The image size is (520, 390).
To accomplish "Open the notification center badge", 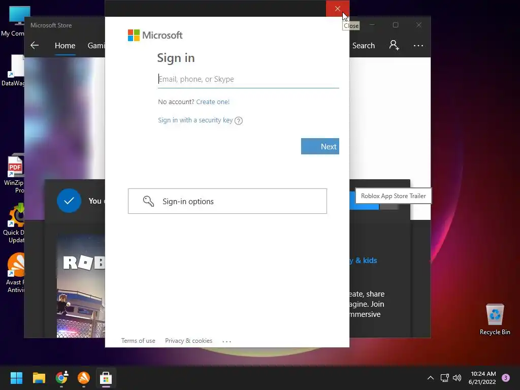I will [x=506, y=378].
